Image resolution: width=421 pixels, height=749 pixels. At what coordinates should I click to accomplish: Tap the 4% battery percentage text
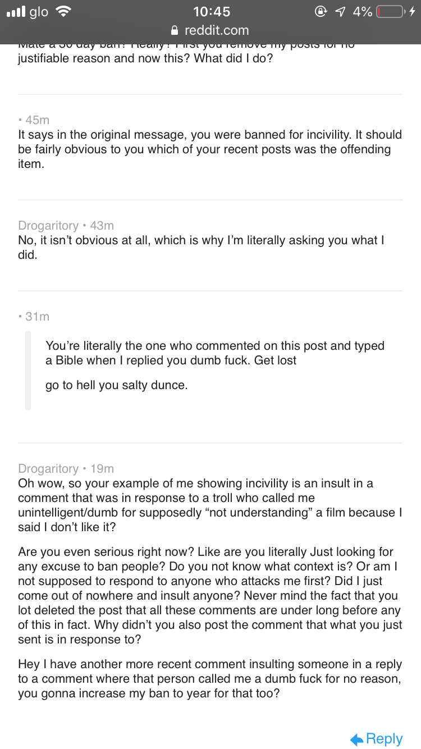363,12
